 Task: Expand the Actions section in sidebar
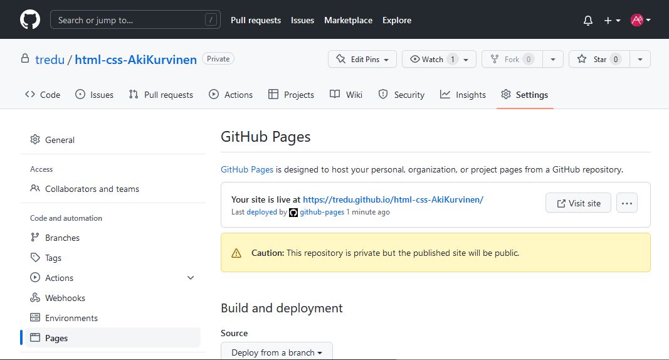pyautogui.click(x=191, y=278)
